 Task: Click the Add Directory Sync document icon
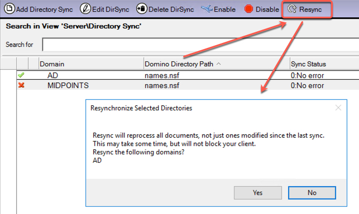[x=9, y=9]
